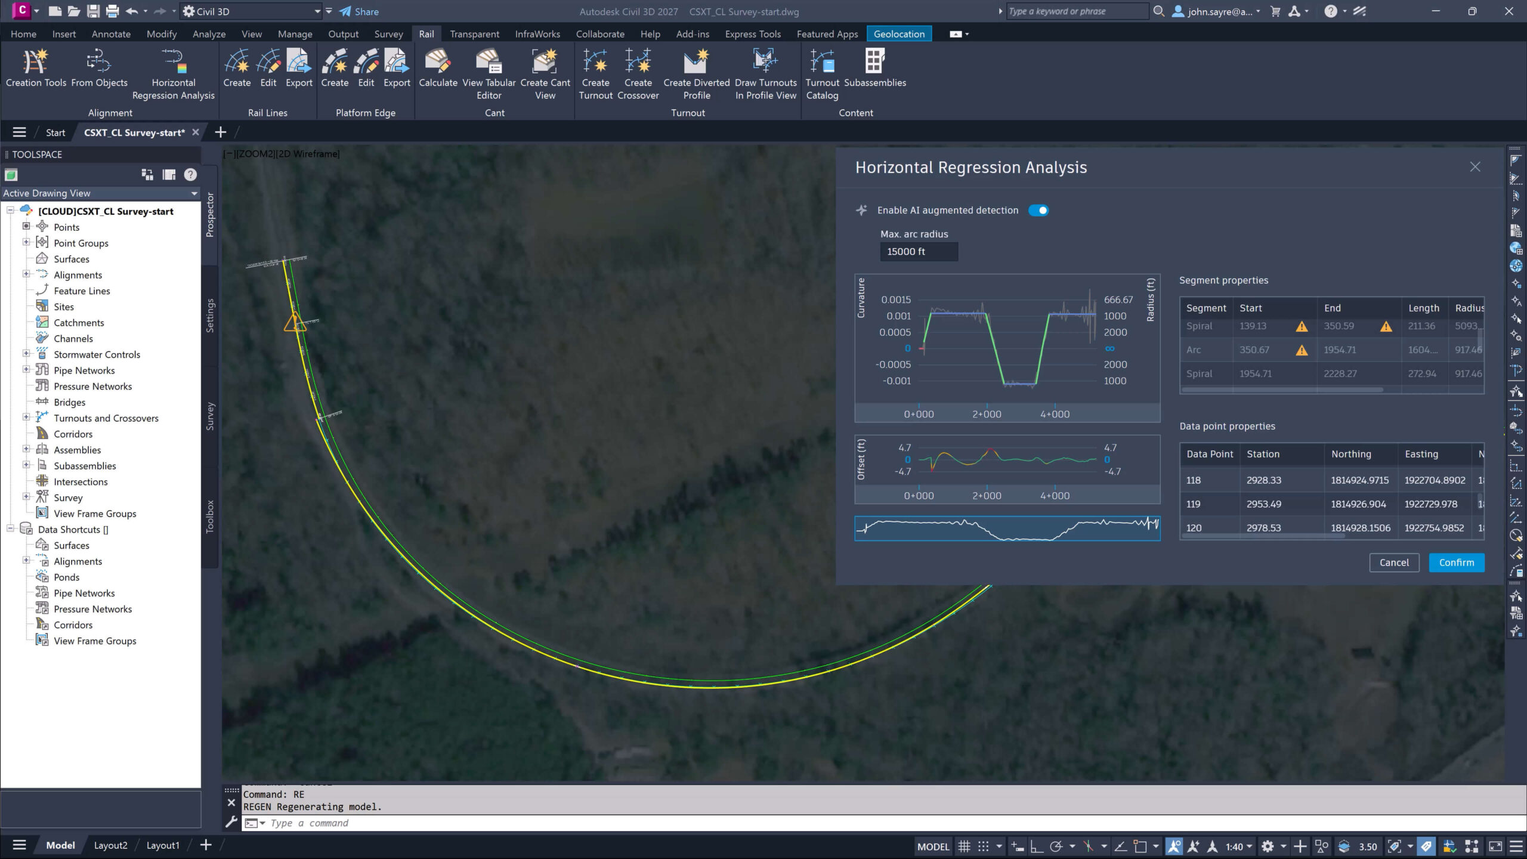Image resolution: width=1527 pixels, height=859 pixels.
Task: Expand the Assemblies tree node
Action: [26, 449]
